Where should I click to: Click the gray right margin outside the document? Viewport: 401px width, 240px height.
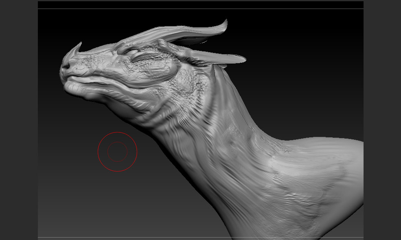(x=382, y=122)
